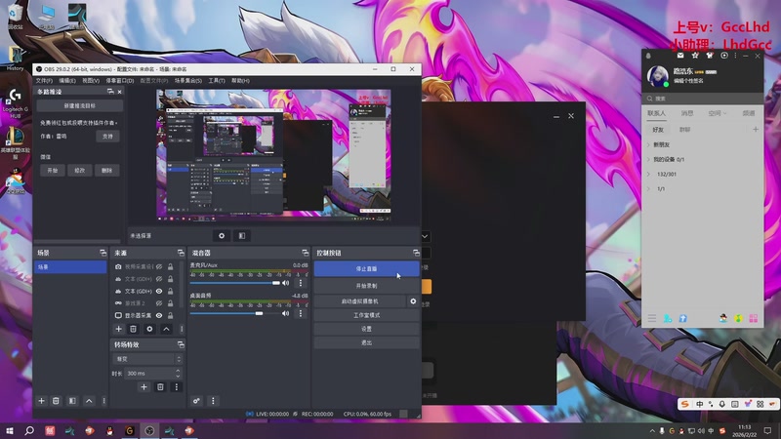Image resolution: width=781 pixels, height=439 pixels.
Task: Toggle lock on the video capture device source
Action: pos(170,266)
